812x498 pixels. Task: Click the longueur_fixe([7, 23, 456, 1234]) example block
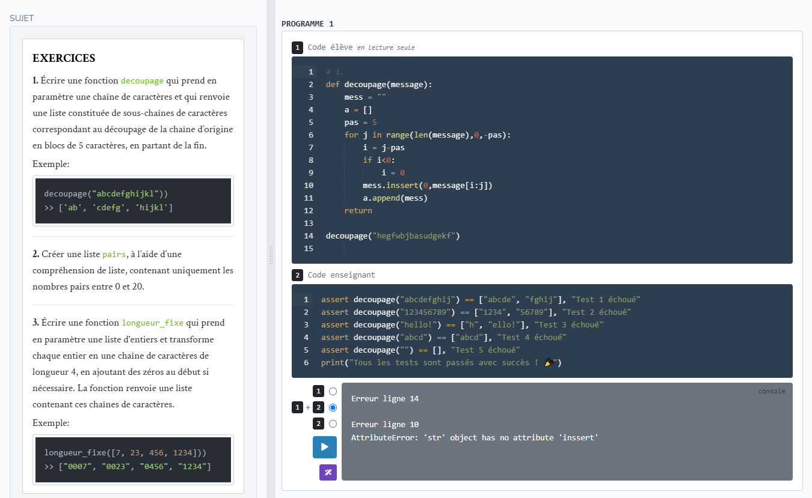[133, 460]
